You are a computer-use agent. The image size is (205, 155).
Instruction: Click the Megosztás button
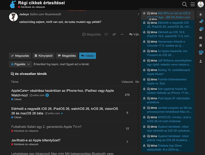pos(20,56)
